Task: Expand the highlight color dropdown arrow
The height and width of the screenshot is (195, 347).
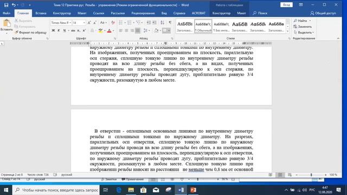Action: coord(105,30)
